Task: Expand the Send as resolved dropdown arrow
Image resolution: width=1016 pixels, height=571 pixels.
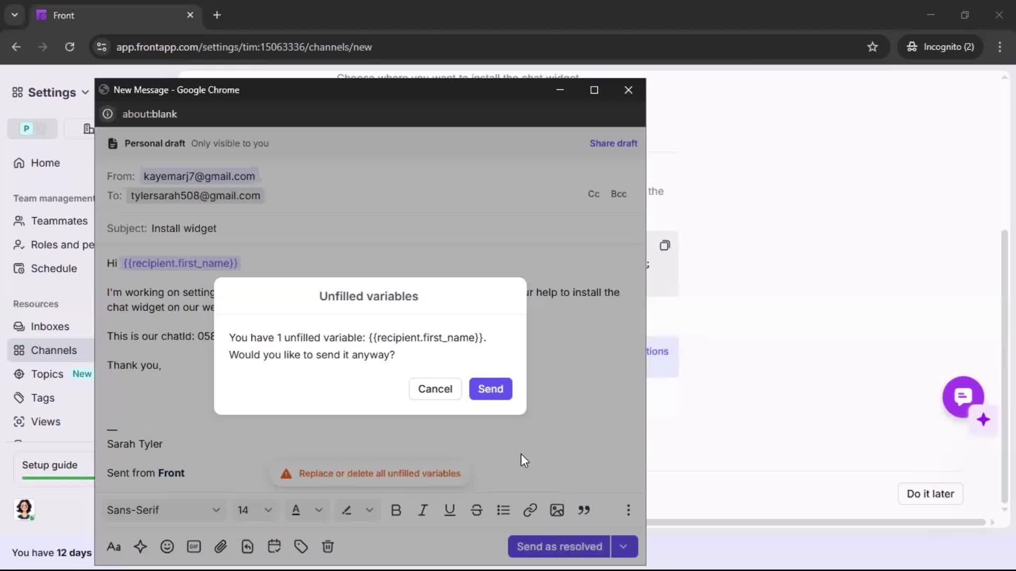Action: [x=624, y=546]
